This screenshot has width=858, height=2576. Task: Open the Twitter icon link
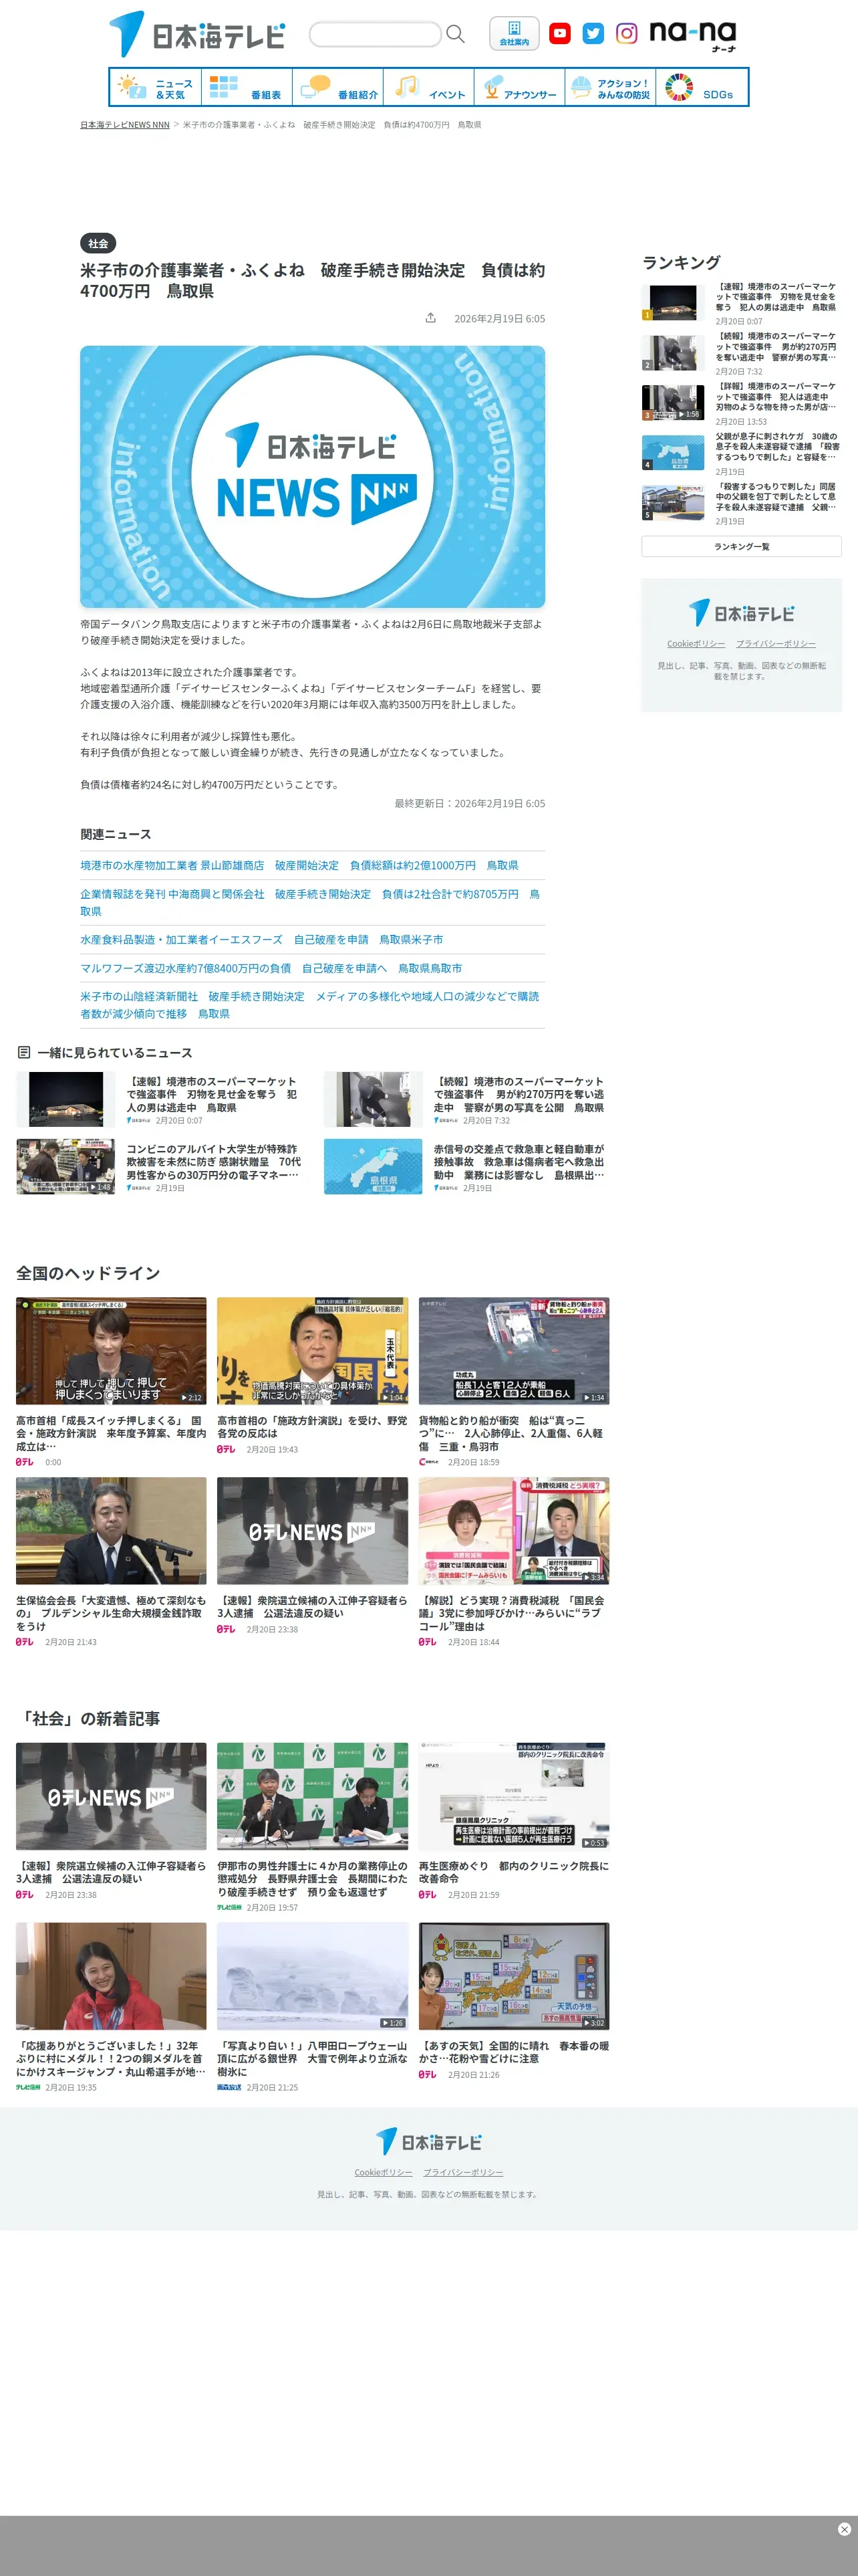(x=593, y=34)
